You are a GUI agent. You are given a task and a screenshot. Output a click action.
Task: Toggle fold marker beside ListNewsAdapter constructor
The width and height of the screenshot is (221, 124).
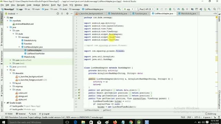pyautogui.click(x=83, y=79)
